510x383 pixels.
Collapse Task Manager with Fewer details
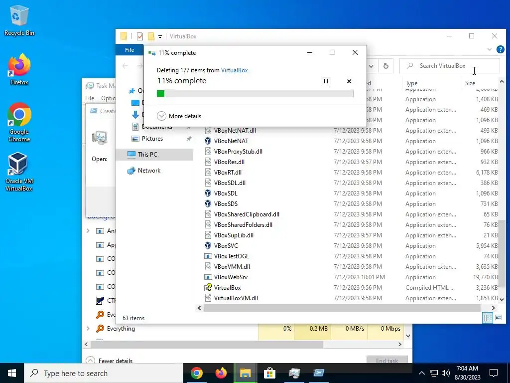(109, 361)
